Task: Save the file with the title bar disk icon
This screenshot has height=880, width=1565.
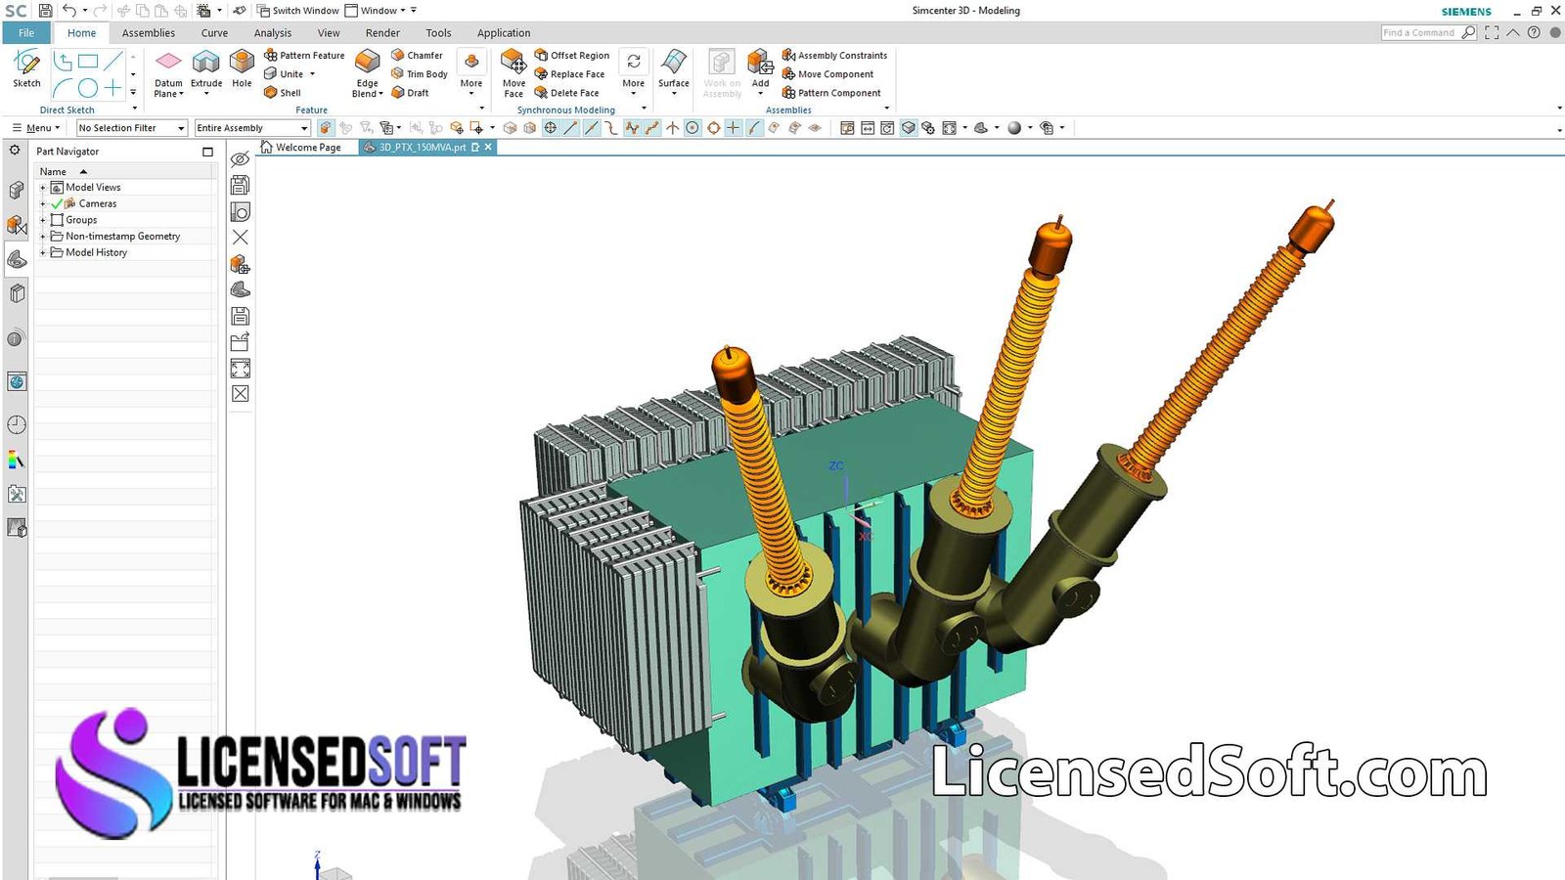Action: (x=45, y=10)
